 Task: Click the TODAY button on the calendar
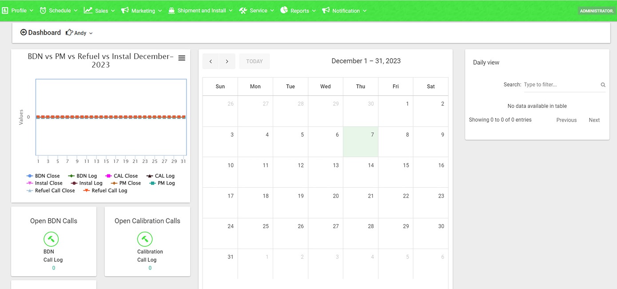point(254,61)
